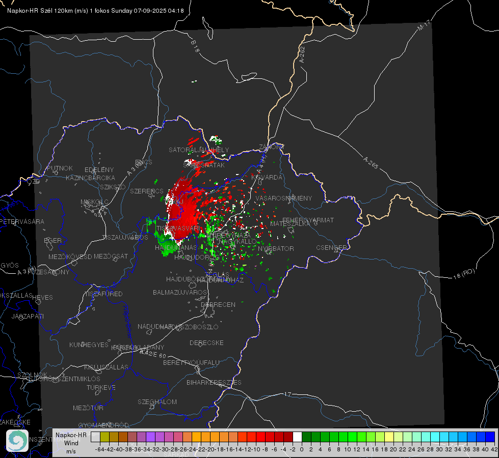499x458 pixels.
Task: Click the DERECSKE town label
Action: coord(206,343)
